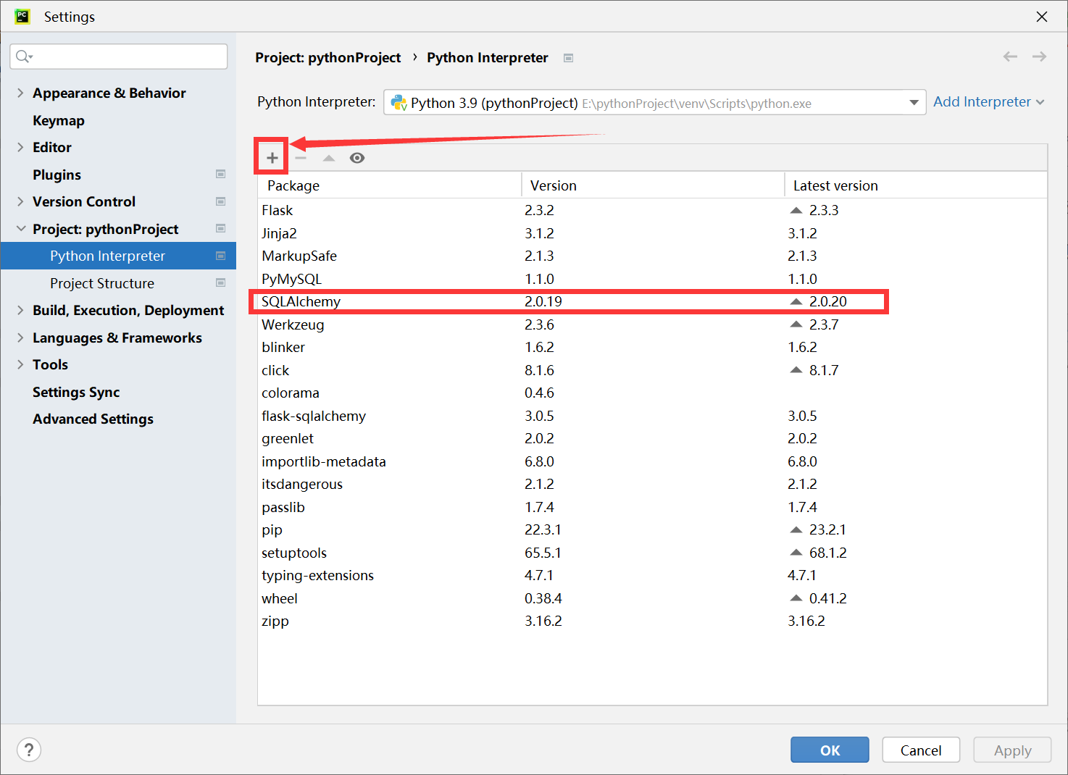The image size is (1068, 775).
Task: Select the greenlet package row
Action: tap(652, 438)
